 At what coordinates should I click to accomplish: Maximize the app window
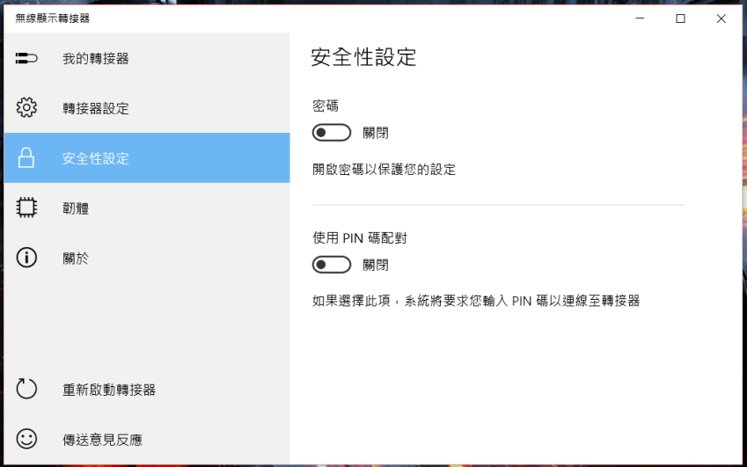(x=680, y=18)
